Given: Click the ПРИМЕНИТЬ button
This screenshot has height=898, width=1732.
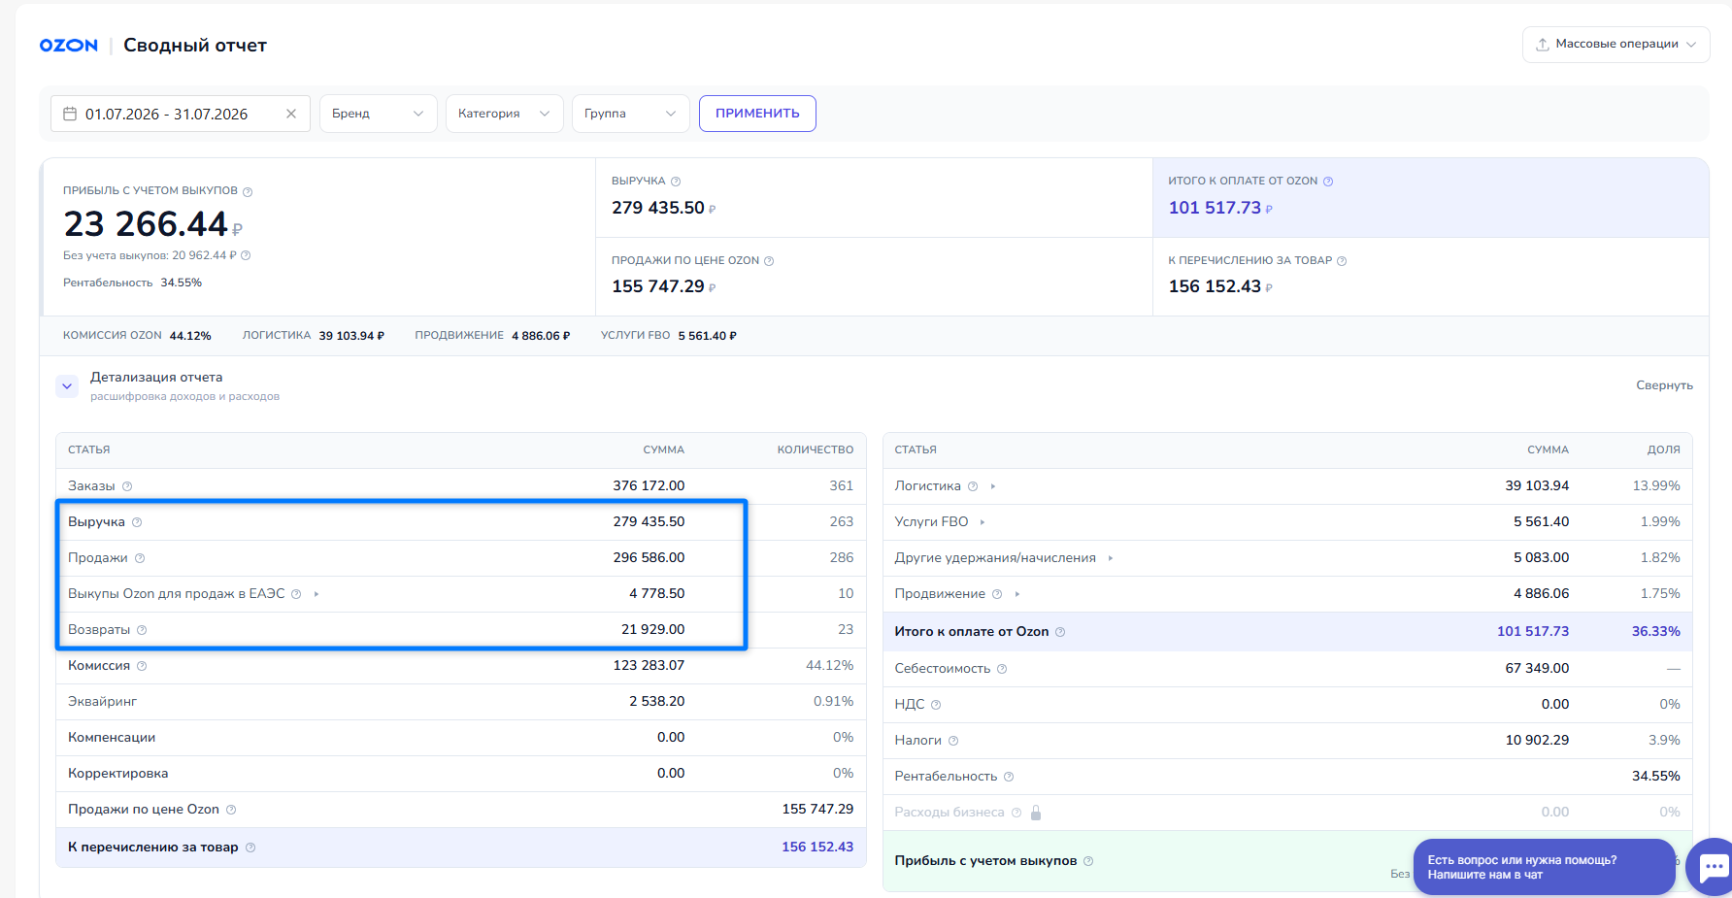Looking at the screenshot, I should (x=757, y=114).
